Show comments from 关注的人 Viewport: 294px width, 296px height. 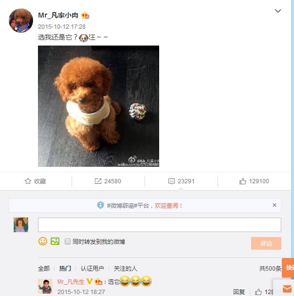(125, 268)
